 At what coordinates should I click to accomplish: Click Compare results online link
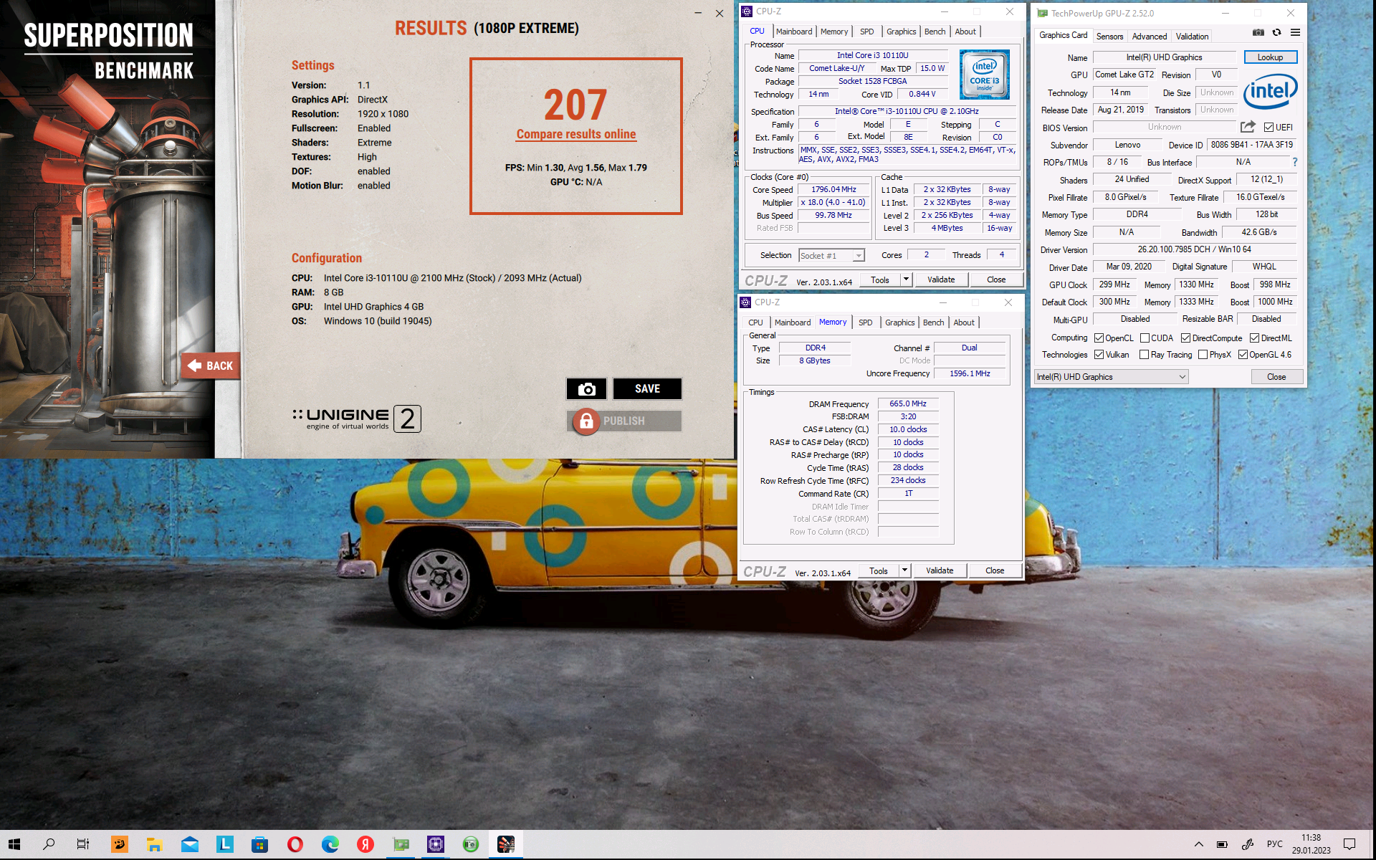[576, 134]
